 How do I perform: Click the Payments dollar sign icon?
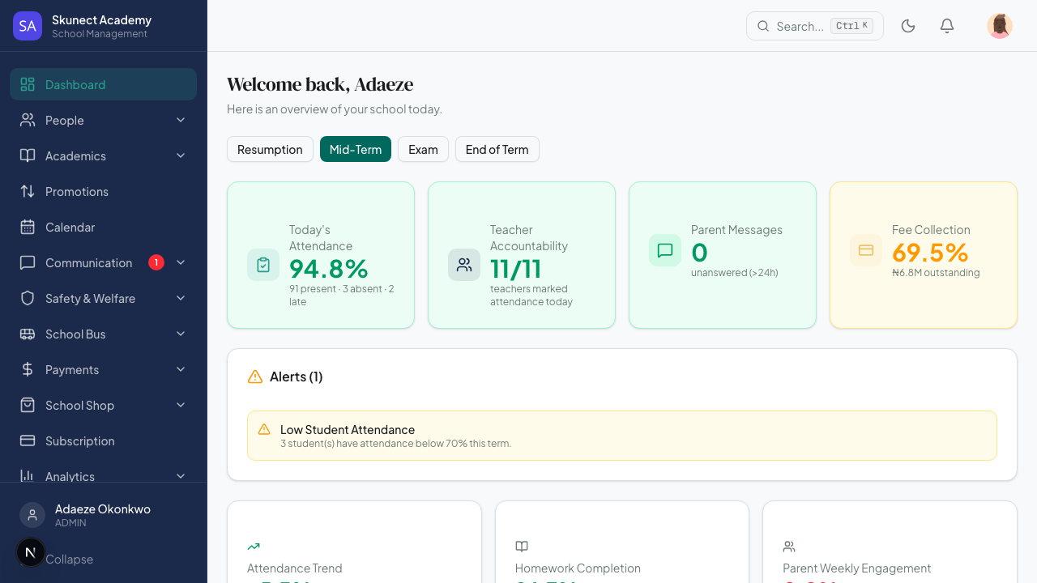(28, 369)
